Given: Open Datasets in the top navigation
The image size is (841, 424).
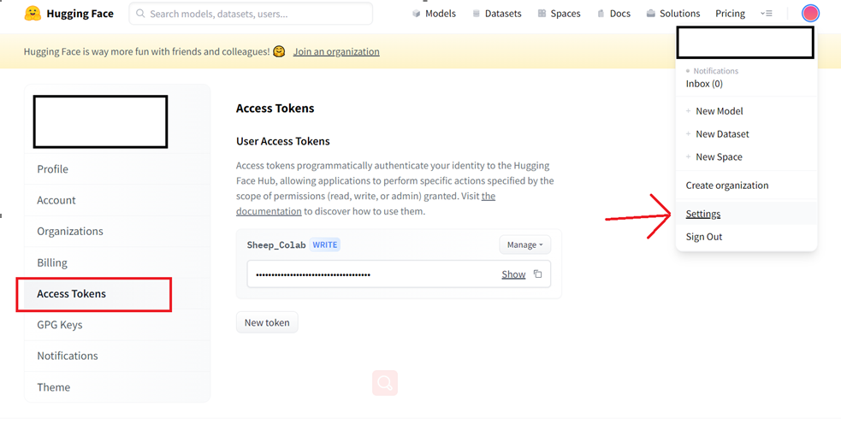Looking at the screenshot, I should click(497, 14).
